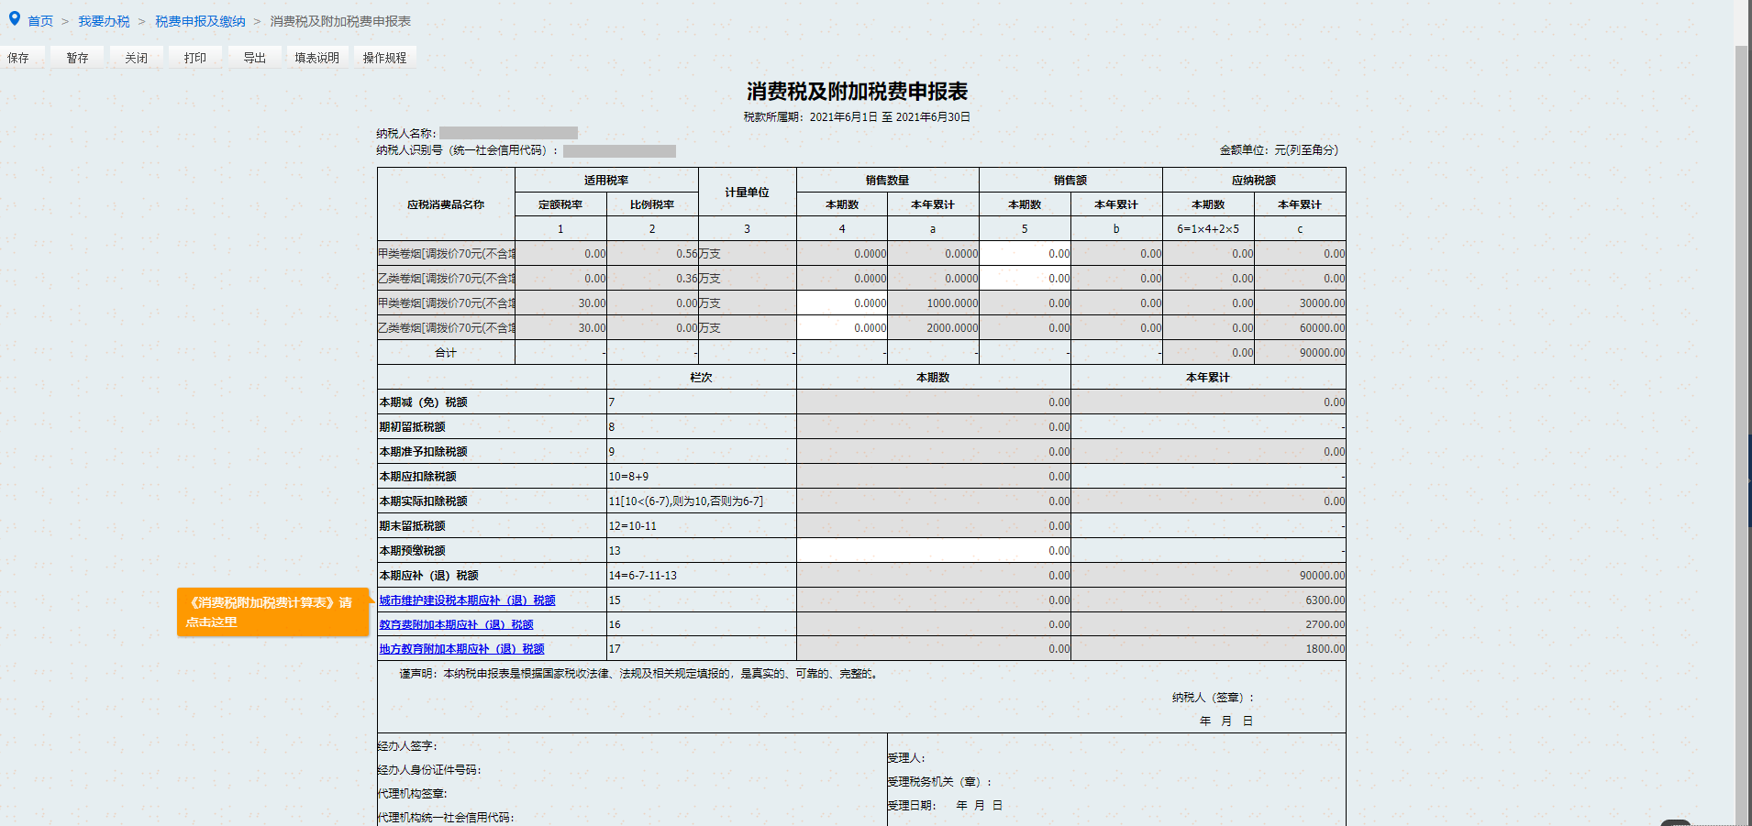
Task: Click the 2000.0000 sales quantity cumulative cell
Action: tap(933, 328)
